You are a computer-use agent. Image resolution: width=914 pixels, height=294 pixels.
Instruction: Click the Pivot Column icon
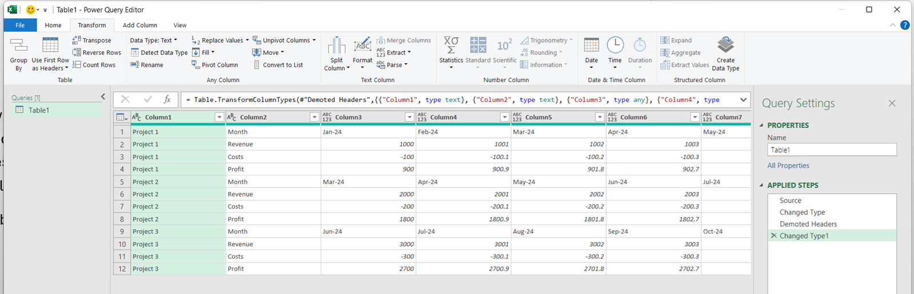196,65
